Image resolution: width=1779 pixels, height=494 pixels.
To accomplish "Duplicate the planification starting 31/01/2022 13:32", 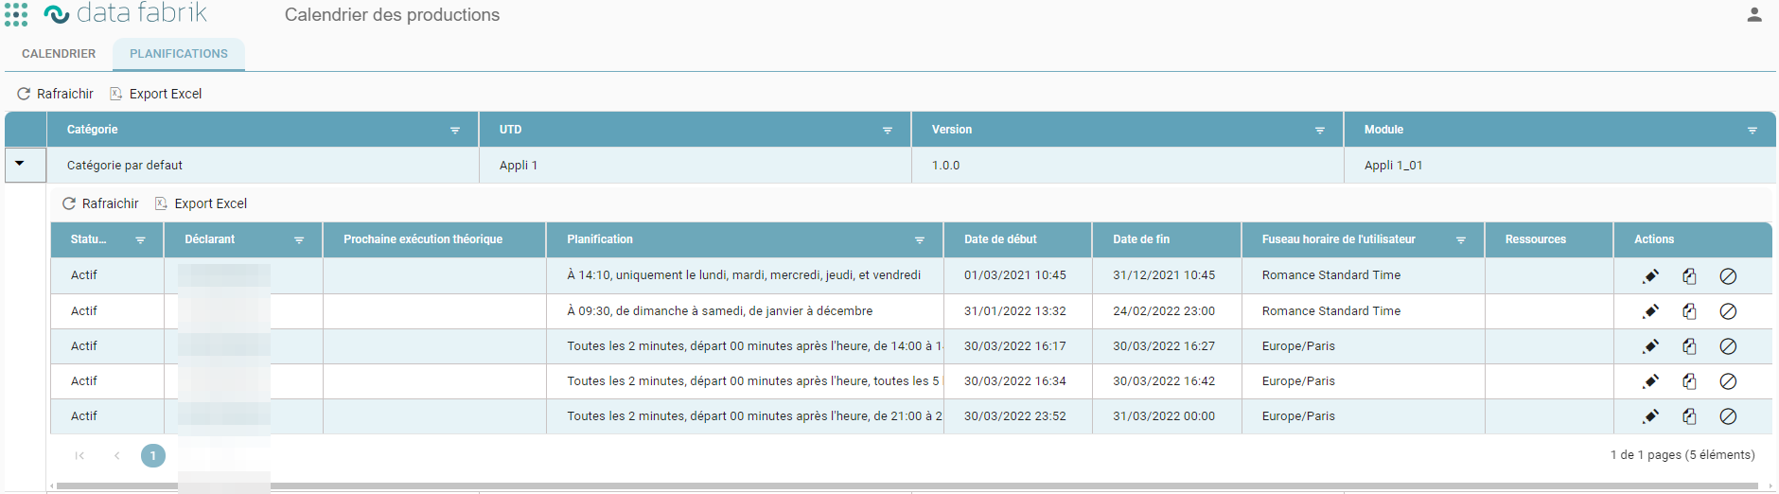I will point(1689,311).
